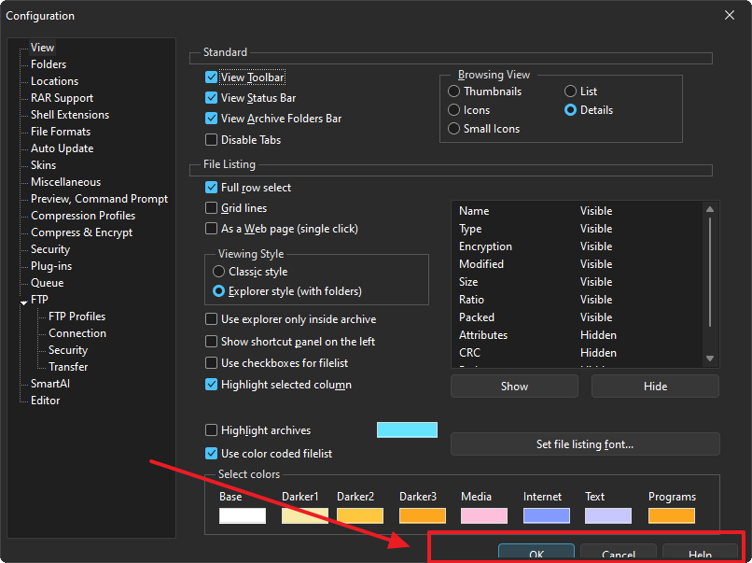Check Show shortcut panel on the left
The width and height of the screenshot is (752, 563).
point(211,342)
